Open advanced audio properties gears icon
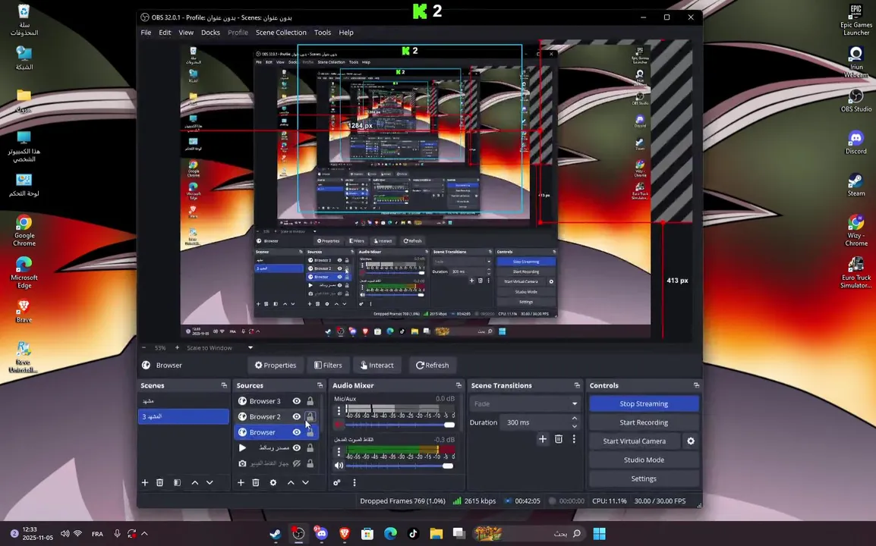The height and width of the screenshot is (546, 876). pos(337,482)
